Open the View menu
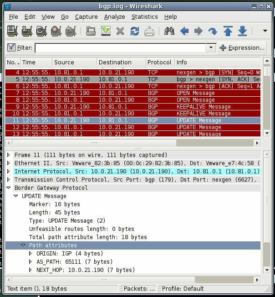 click(x=48, y=17)
